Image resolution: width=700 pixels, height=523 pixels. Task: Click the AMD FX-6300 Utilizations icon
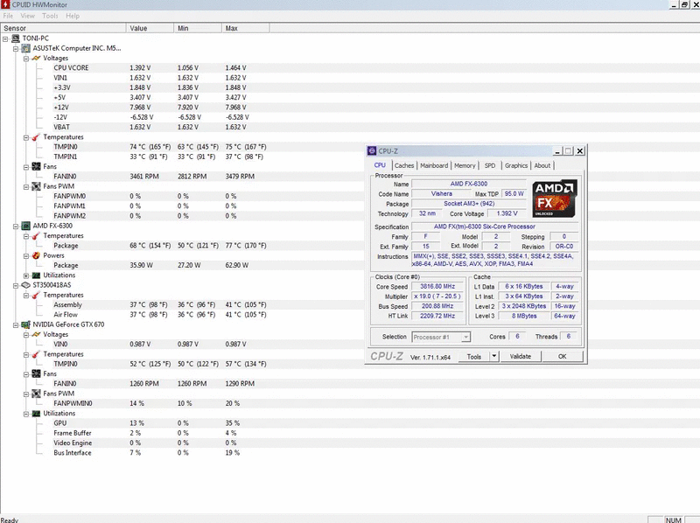36,275
